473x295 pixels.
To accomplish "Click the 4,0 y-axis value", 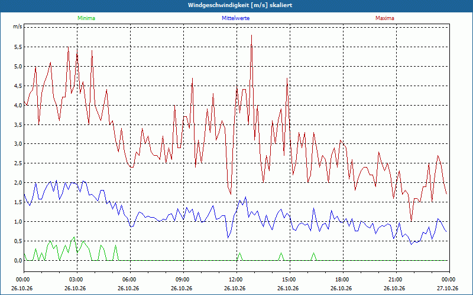I will tap(18, 106).
